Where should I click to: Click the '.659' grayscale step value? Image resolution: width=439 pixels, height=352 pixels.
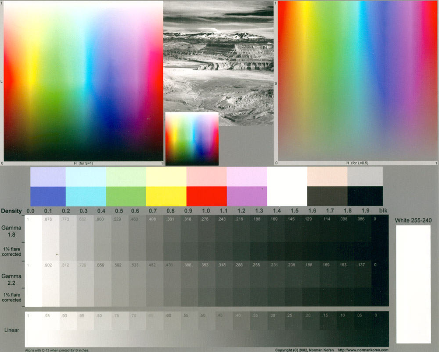[100, 265]
